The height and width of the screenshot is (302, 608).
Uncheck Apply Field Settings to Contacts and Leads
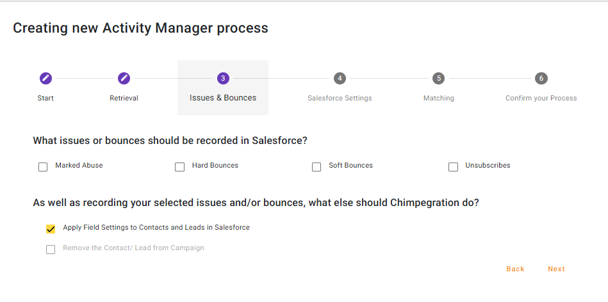pos(51,229)
